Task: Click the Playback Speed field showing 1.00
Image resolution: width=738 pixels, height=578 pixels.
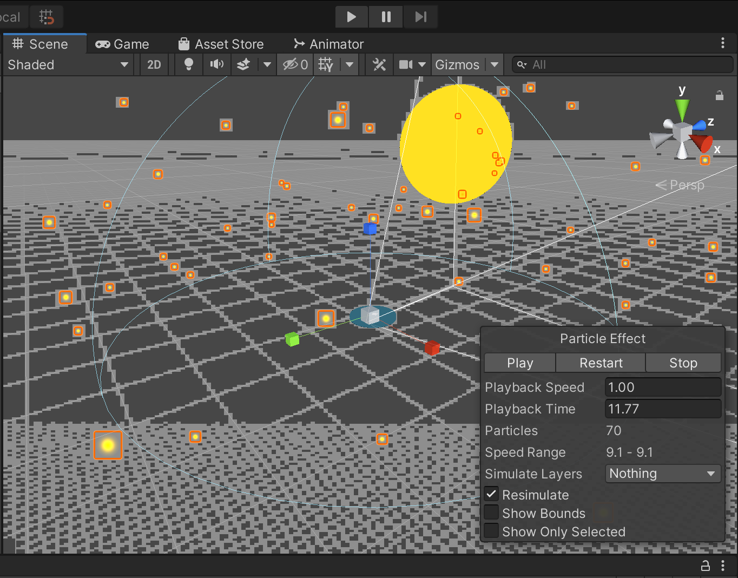Action: click(663, 387)
